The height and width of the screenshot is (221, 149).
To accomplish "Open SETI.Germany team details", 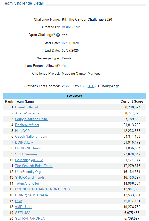I will pos(26,154).
